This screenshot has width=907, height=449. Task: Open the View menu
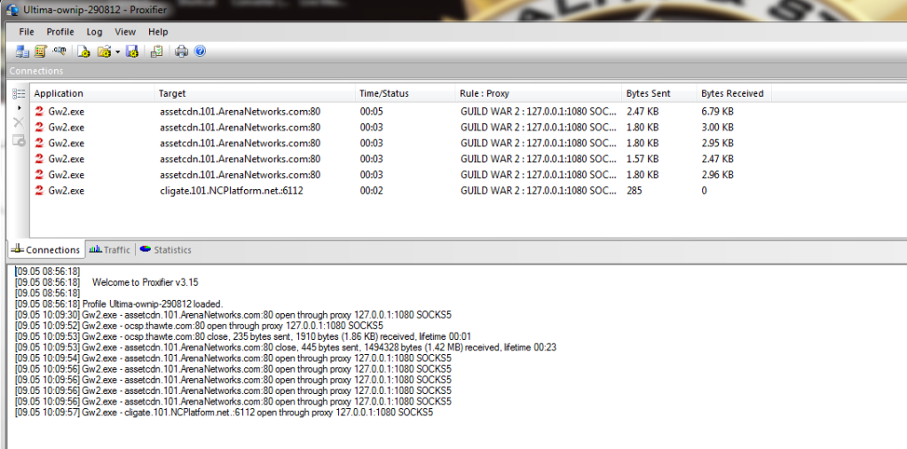(125, 32)
